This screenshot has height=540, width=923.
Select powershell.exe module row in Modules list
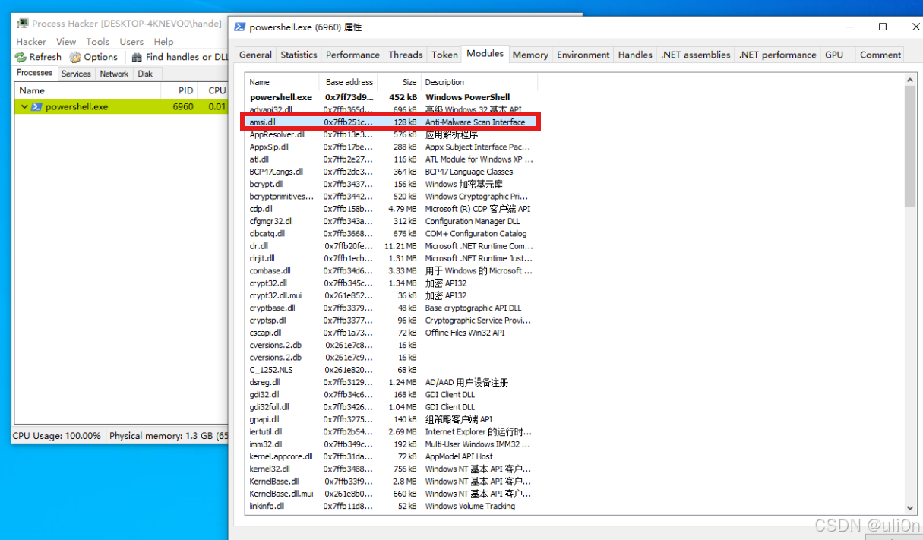390,97
